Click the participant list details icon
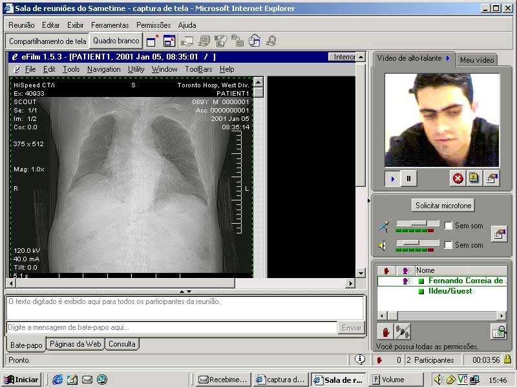The width and height of the screenshot is (517, 388). [x=499, y=332]
